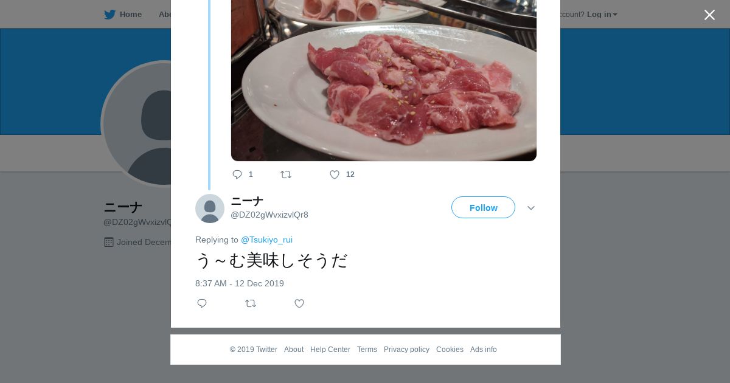Open the tweet timestamp 8:37 AM link
730x383 pixels.
pos(240,283)
